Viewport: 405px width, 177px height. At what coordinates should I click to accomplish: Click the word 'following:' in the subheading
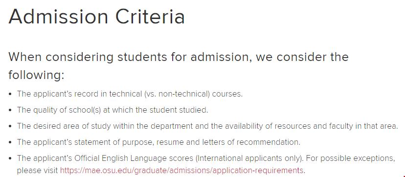pos(36,76)
